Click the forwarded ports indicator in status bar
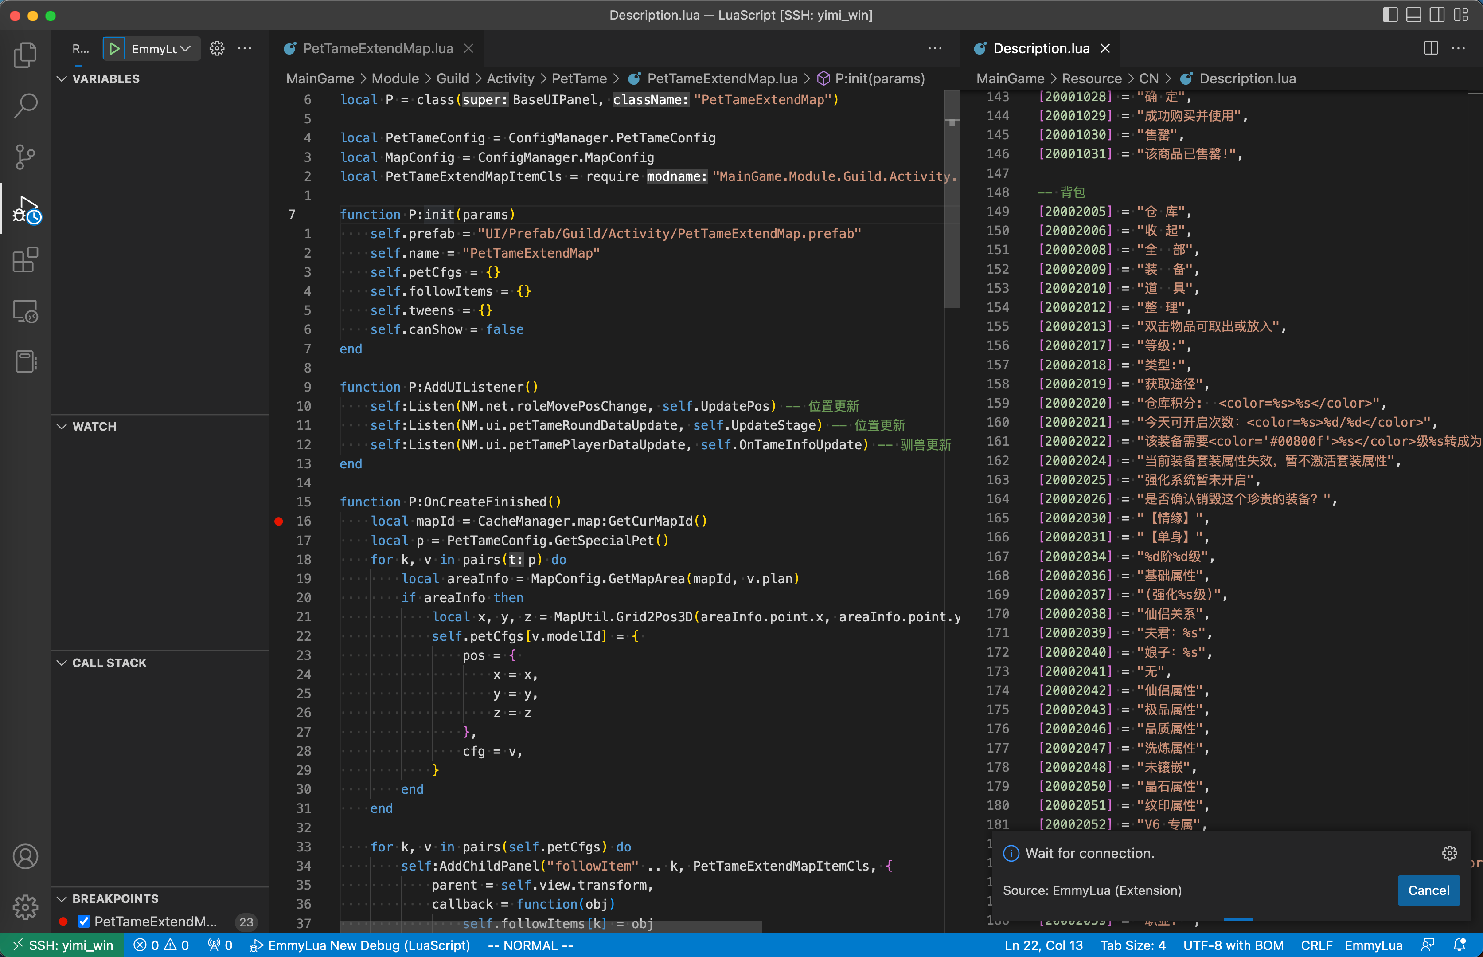 pyautogui.click(x=220, y=945)
